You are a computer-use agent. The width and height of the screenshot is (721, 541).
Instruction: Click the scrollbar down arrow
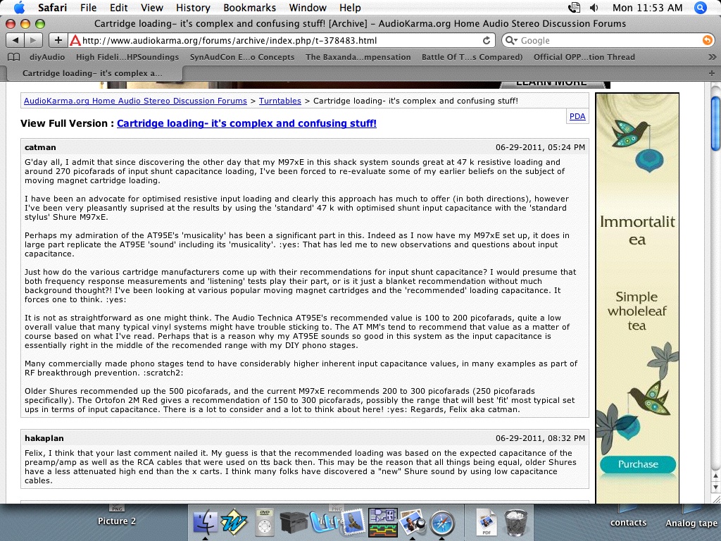(x=715, y=487)
